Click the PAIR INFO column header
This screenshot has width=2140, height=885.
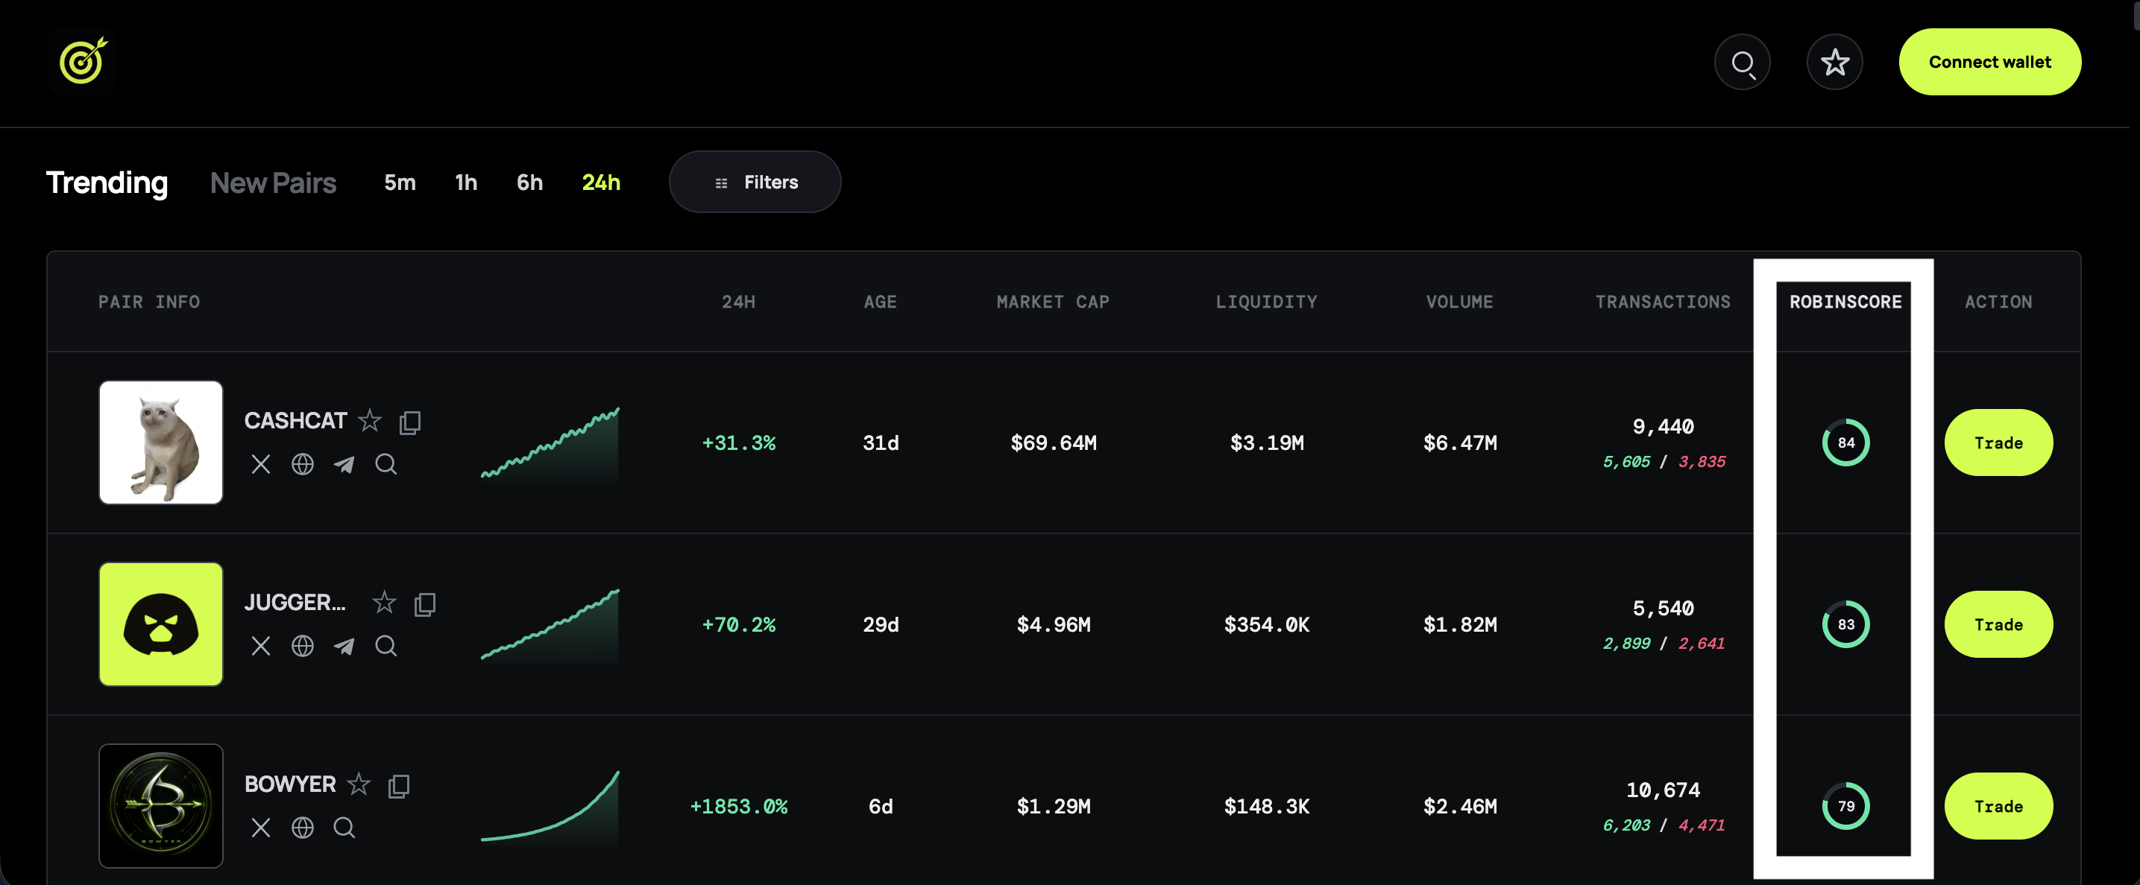(148, 302)
